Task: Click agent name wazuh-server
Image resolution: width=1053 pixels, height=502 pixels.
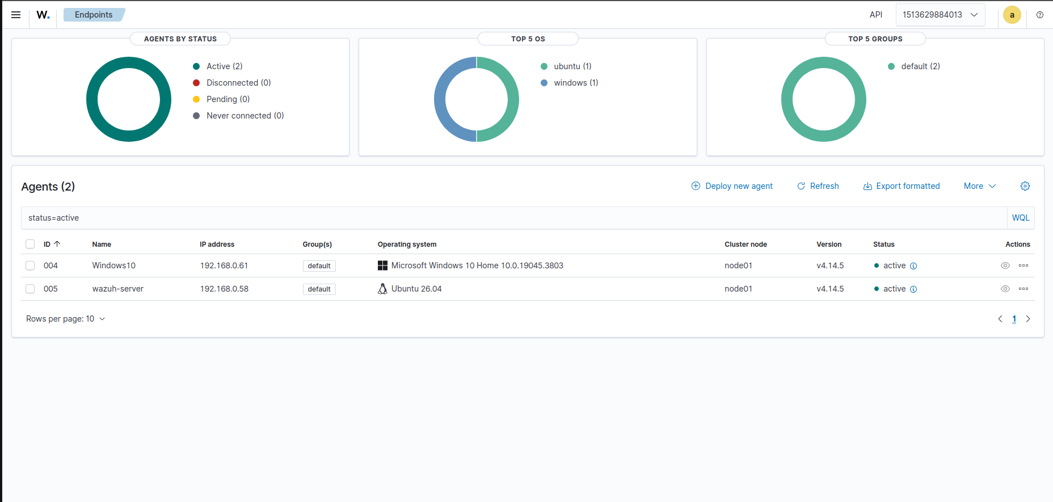Action: coord(117,289)
